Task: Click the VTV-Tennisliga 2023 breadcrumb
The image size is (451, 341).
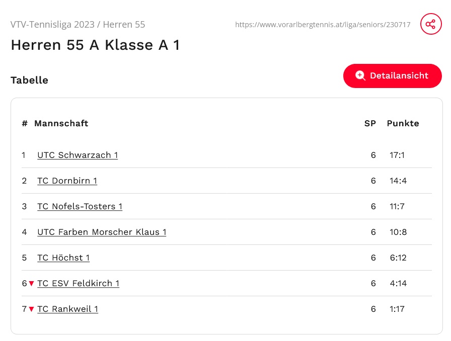Action: click(52, 25)
